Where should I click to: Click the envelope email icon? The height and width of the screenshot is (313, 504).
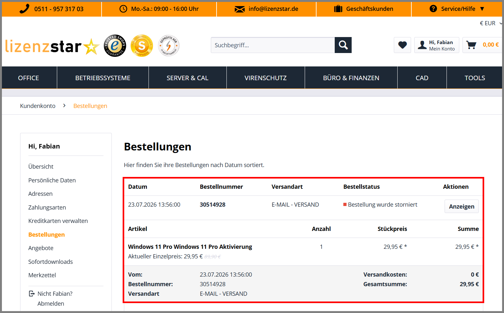(x=240, y=9)
